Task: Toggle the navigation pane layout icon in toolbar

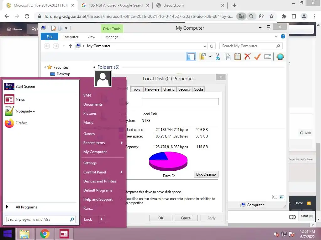Action: [x=191, y=57]
